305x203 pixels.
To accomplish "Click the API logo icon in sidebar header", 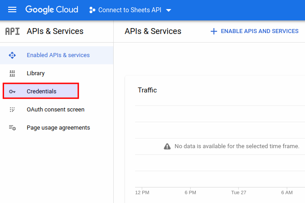I will (12, 31).
